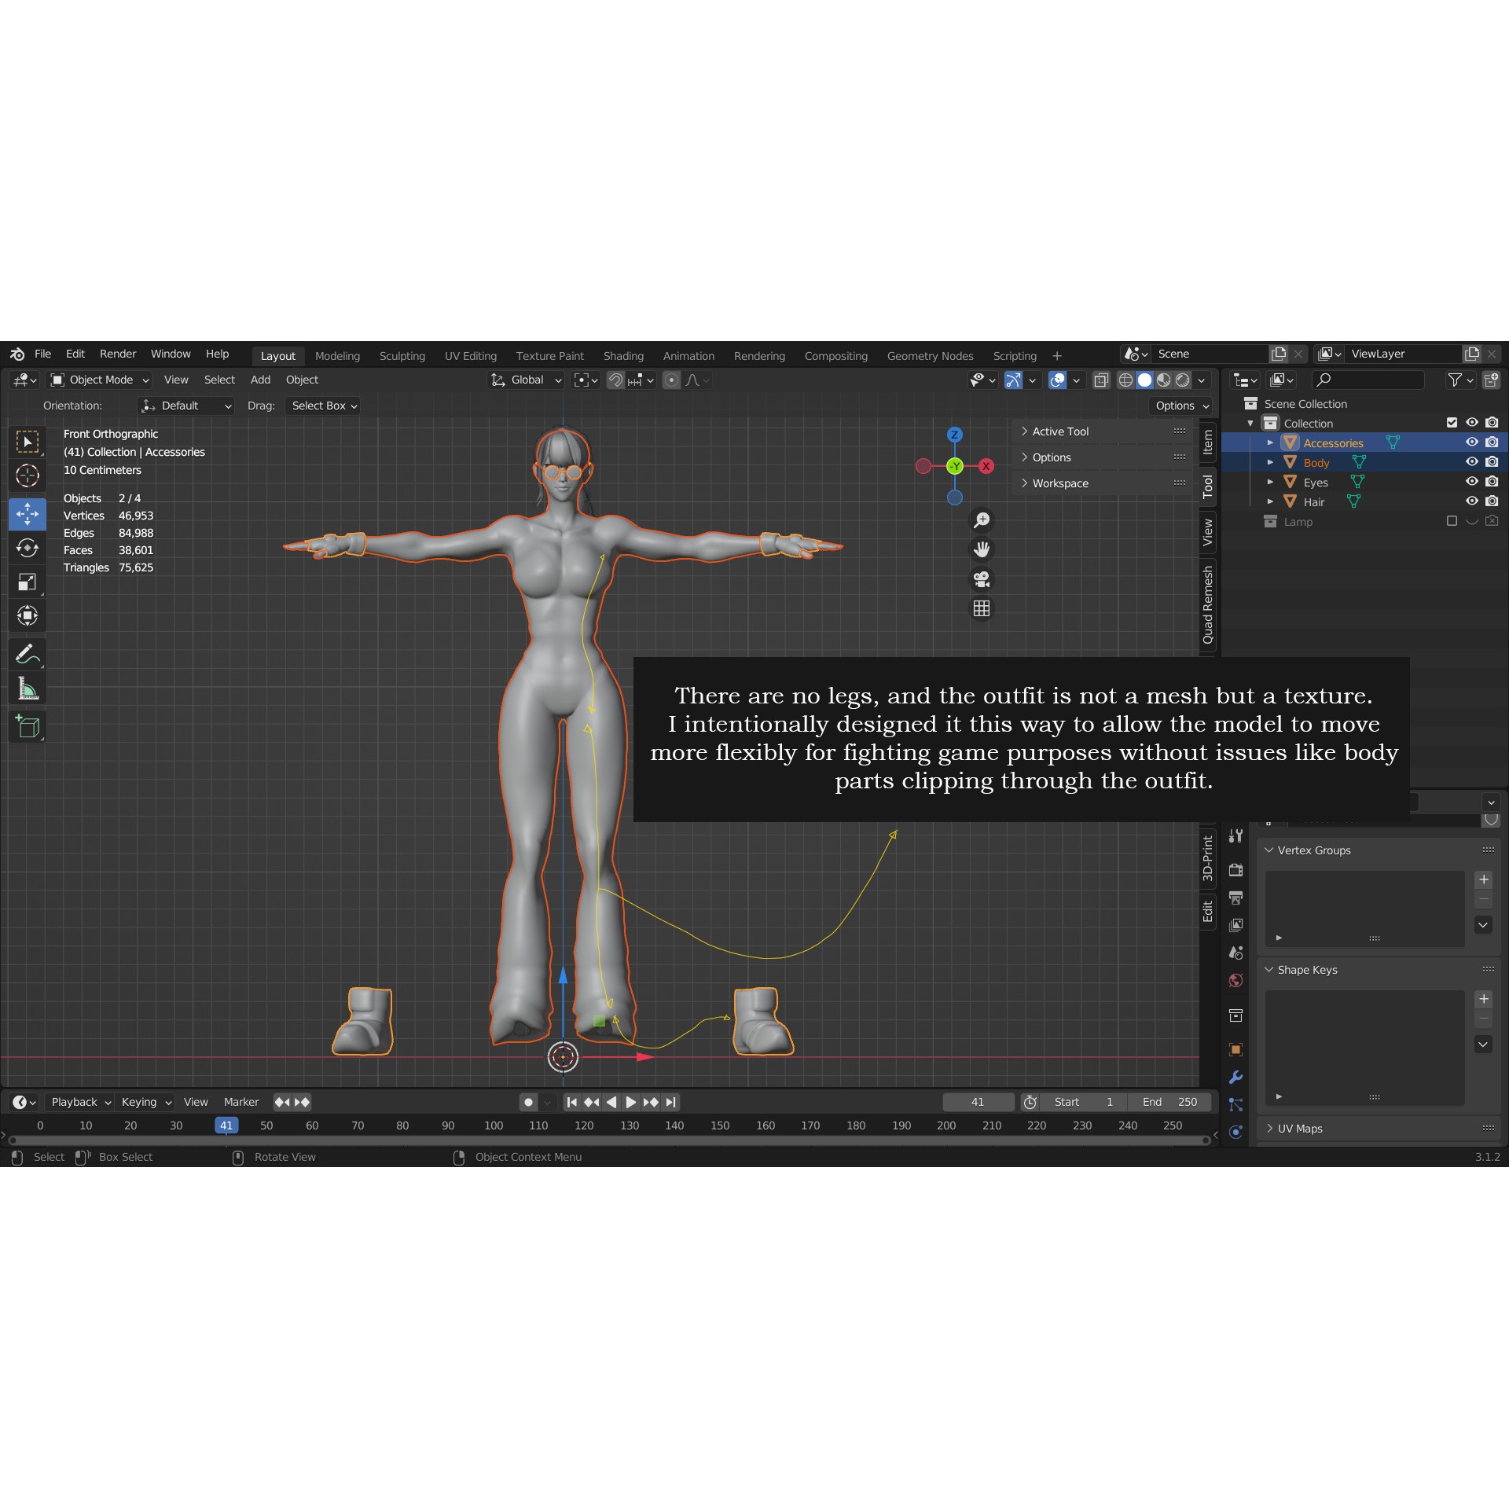The width and height of the screenshot is (1509, 1509).
Task: Switch to the Geometry Nodes workspace tab
Action: pyautogui.click(x=930, y=356)
